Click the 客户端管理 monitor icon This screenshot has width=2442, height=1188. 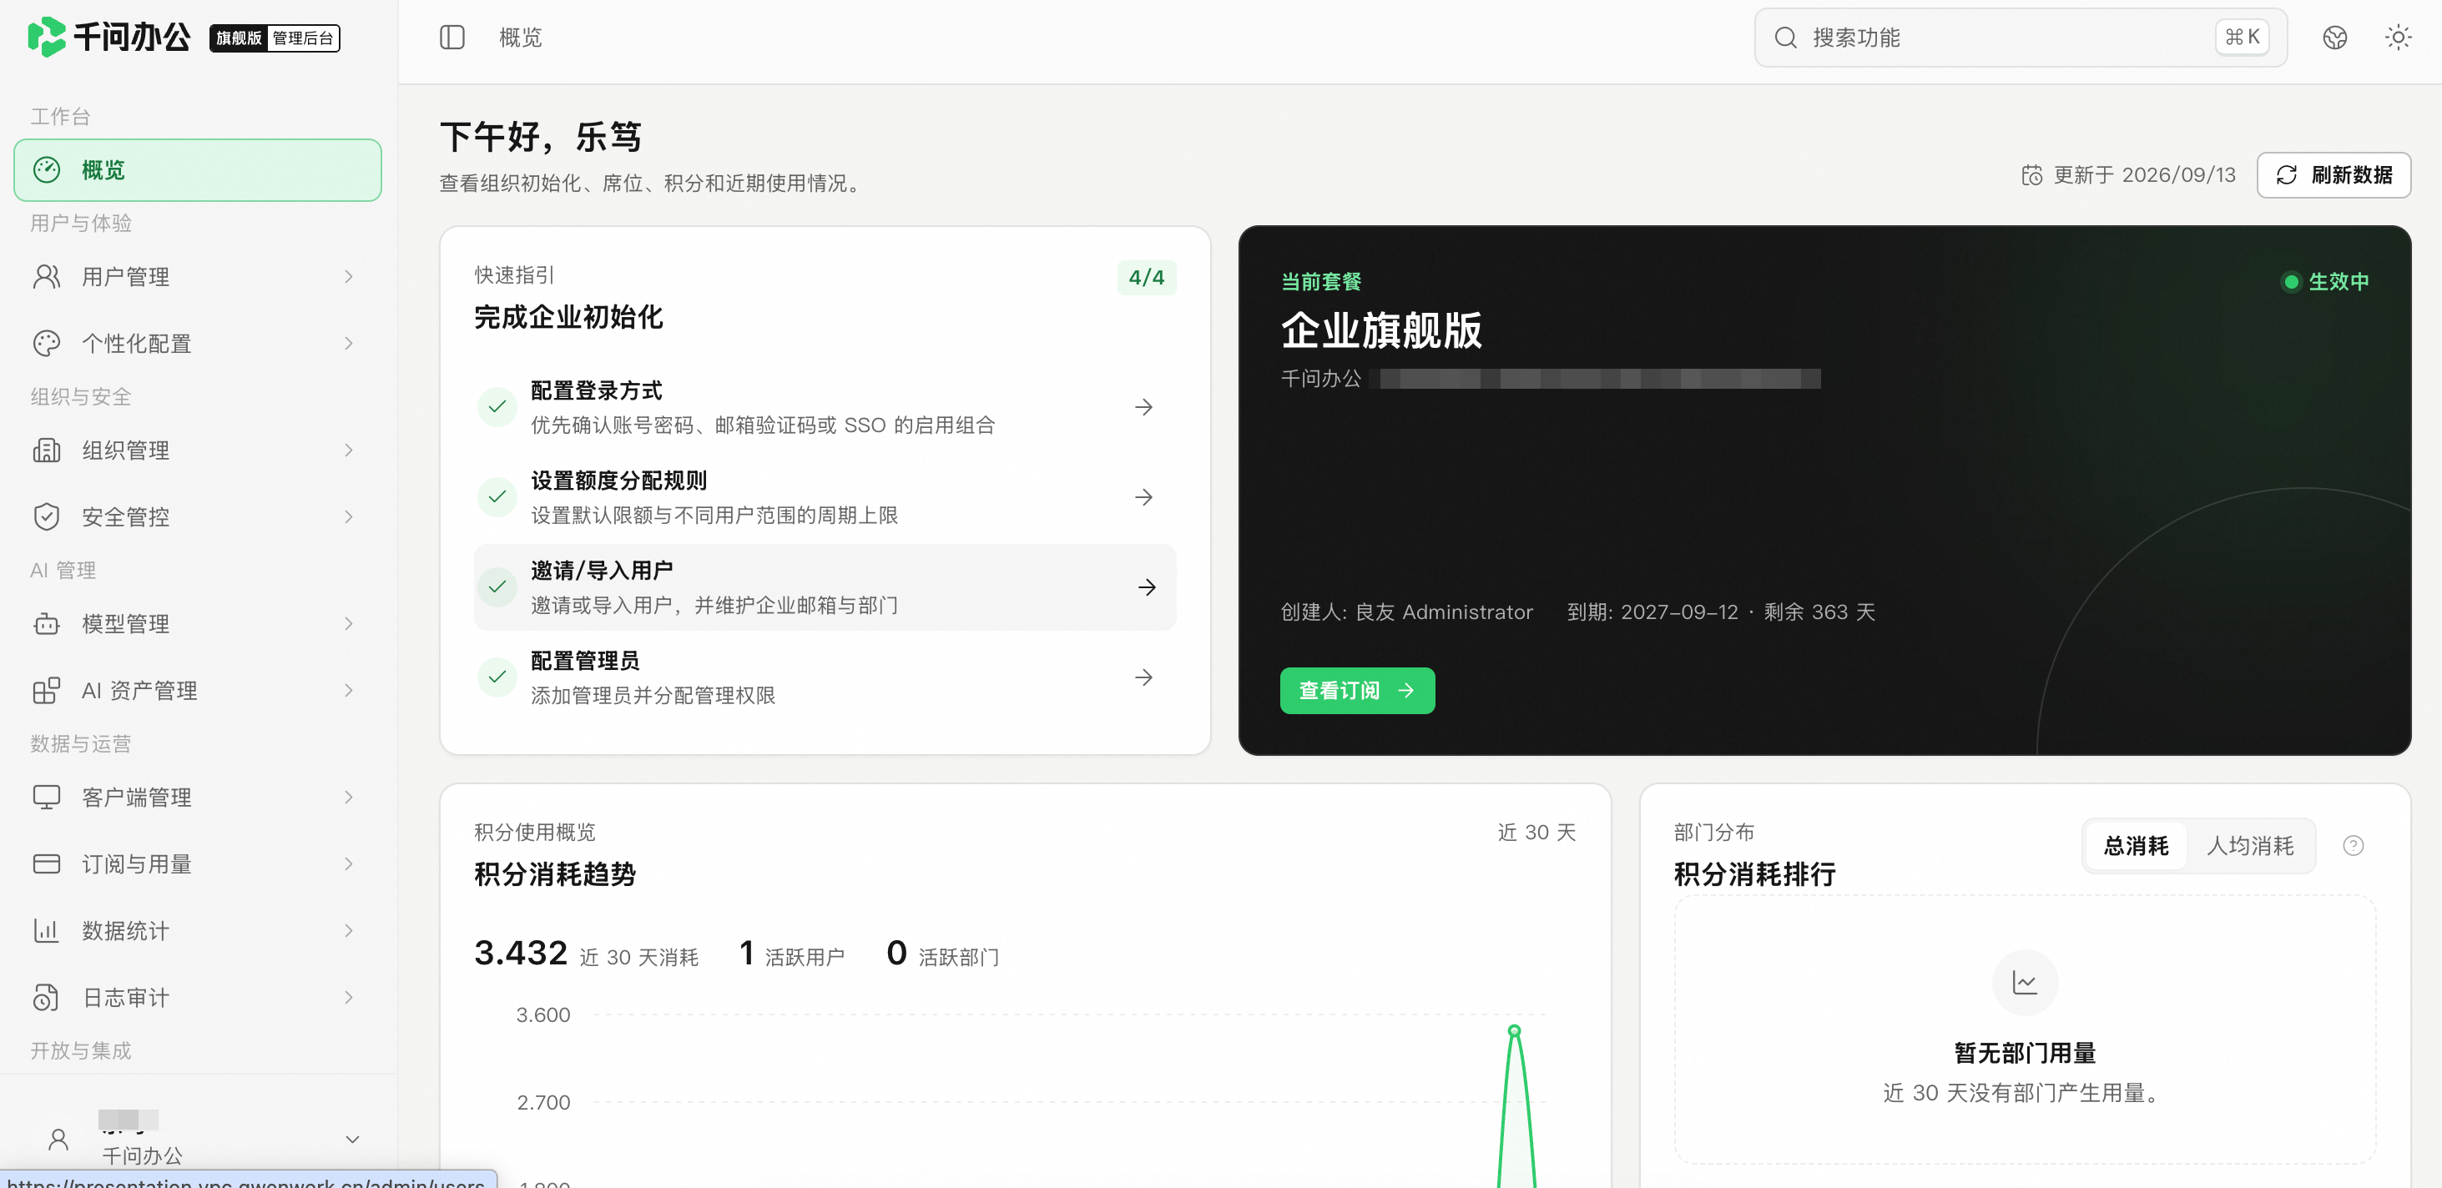(47, 797)
